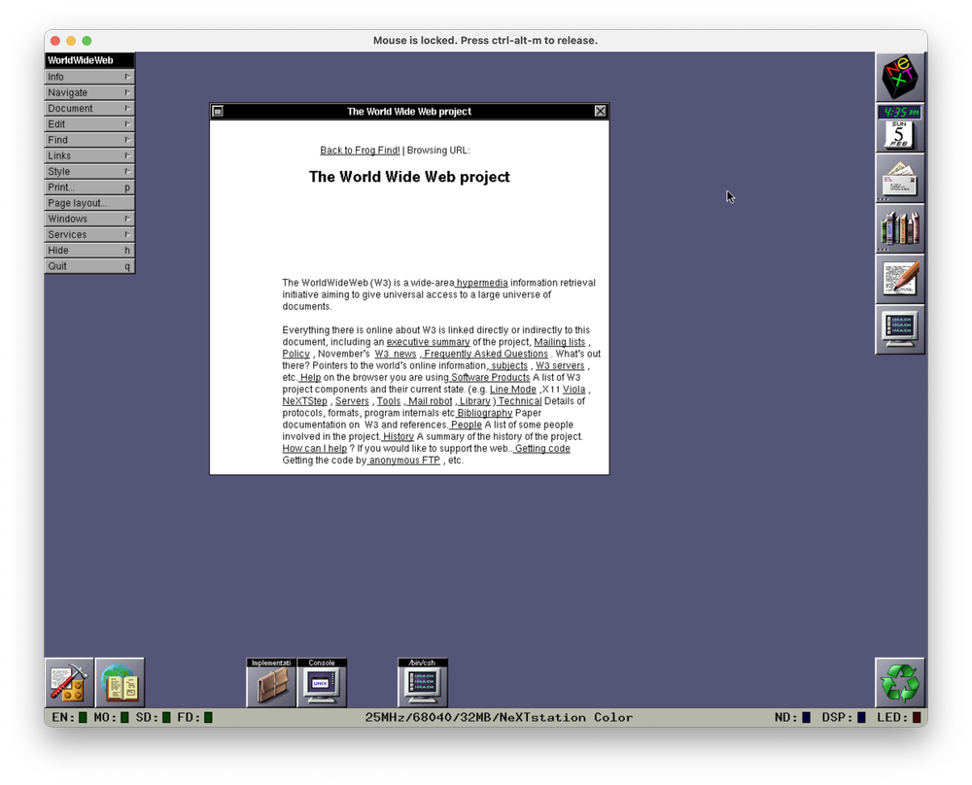
Task: Open the minimized Implementati folder icon
Action: (x=271, y=683)
